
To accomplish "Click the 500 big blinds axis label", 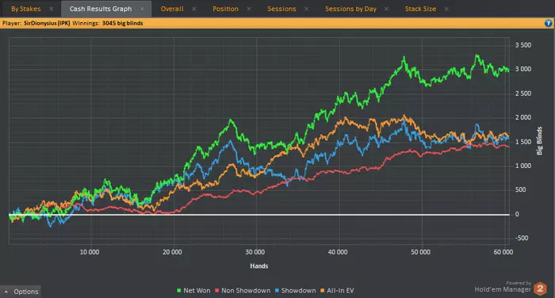I will coord(521,189).
